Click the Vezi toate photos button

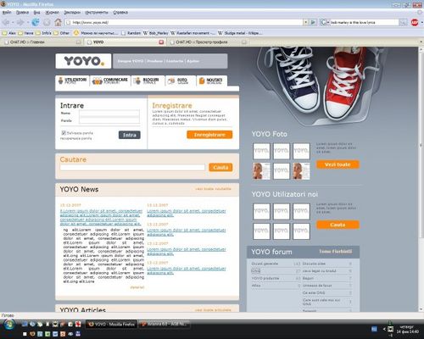pos(338,164)
